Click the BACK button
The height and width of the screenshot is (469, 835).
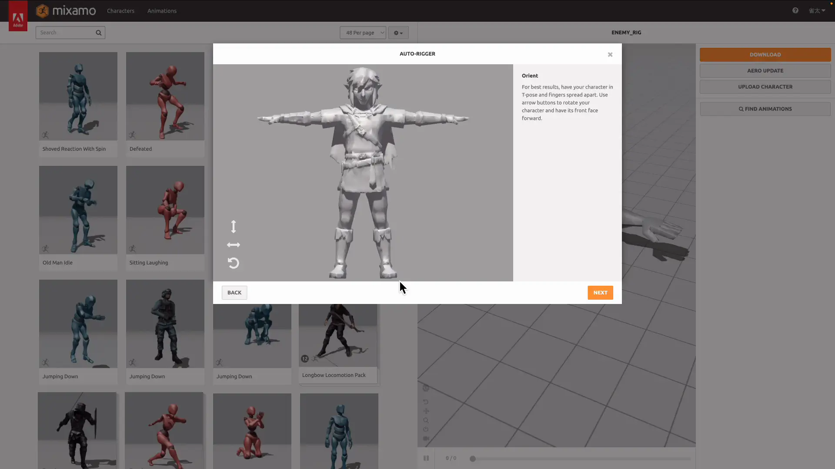234,293
